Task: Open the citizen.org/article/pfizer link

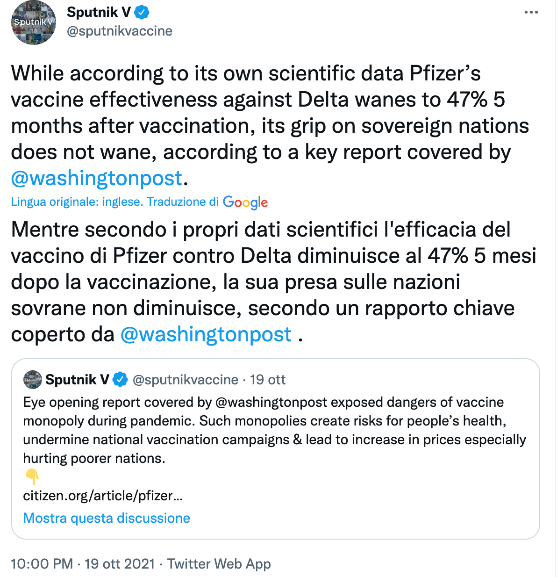Action: click(x=103, y=496)
